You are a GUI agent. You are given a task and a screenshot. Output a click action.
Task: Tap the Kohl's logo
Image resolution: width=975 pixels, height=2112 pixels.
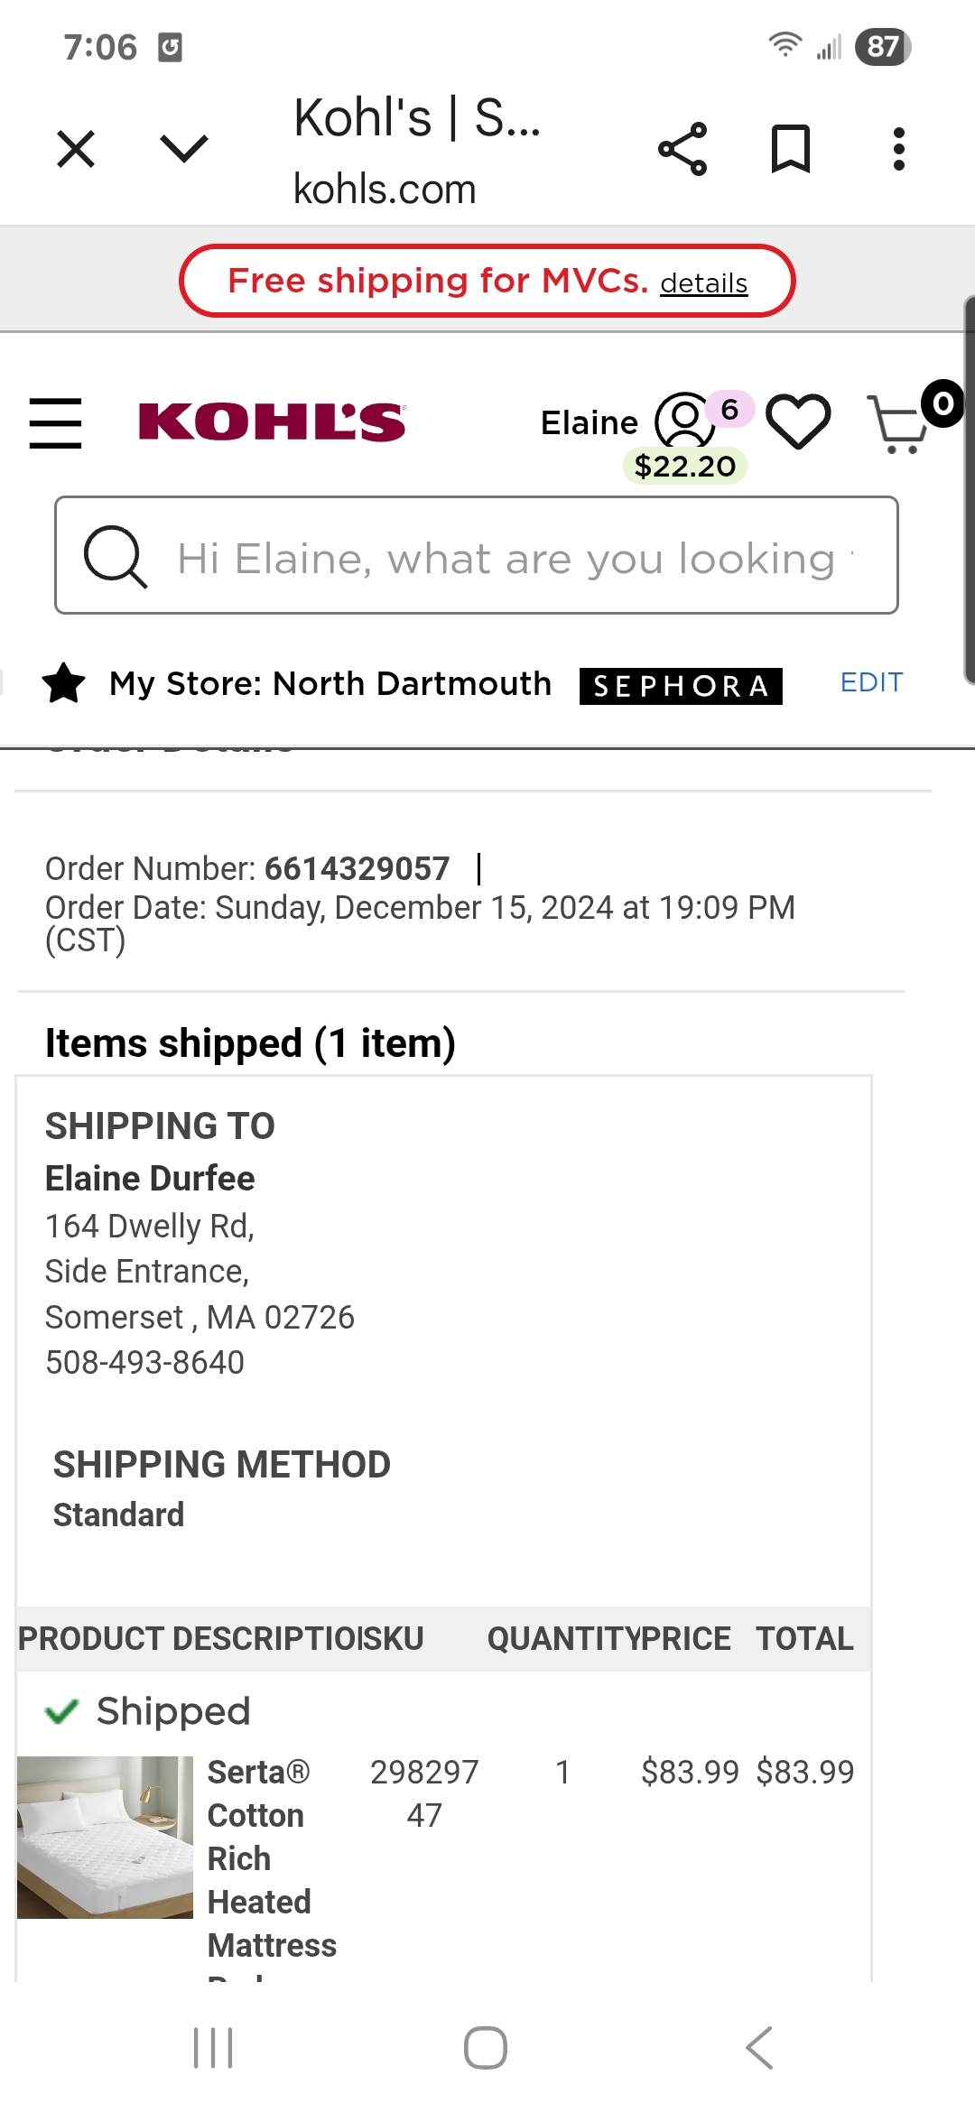[x=272, y=422]
